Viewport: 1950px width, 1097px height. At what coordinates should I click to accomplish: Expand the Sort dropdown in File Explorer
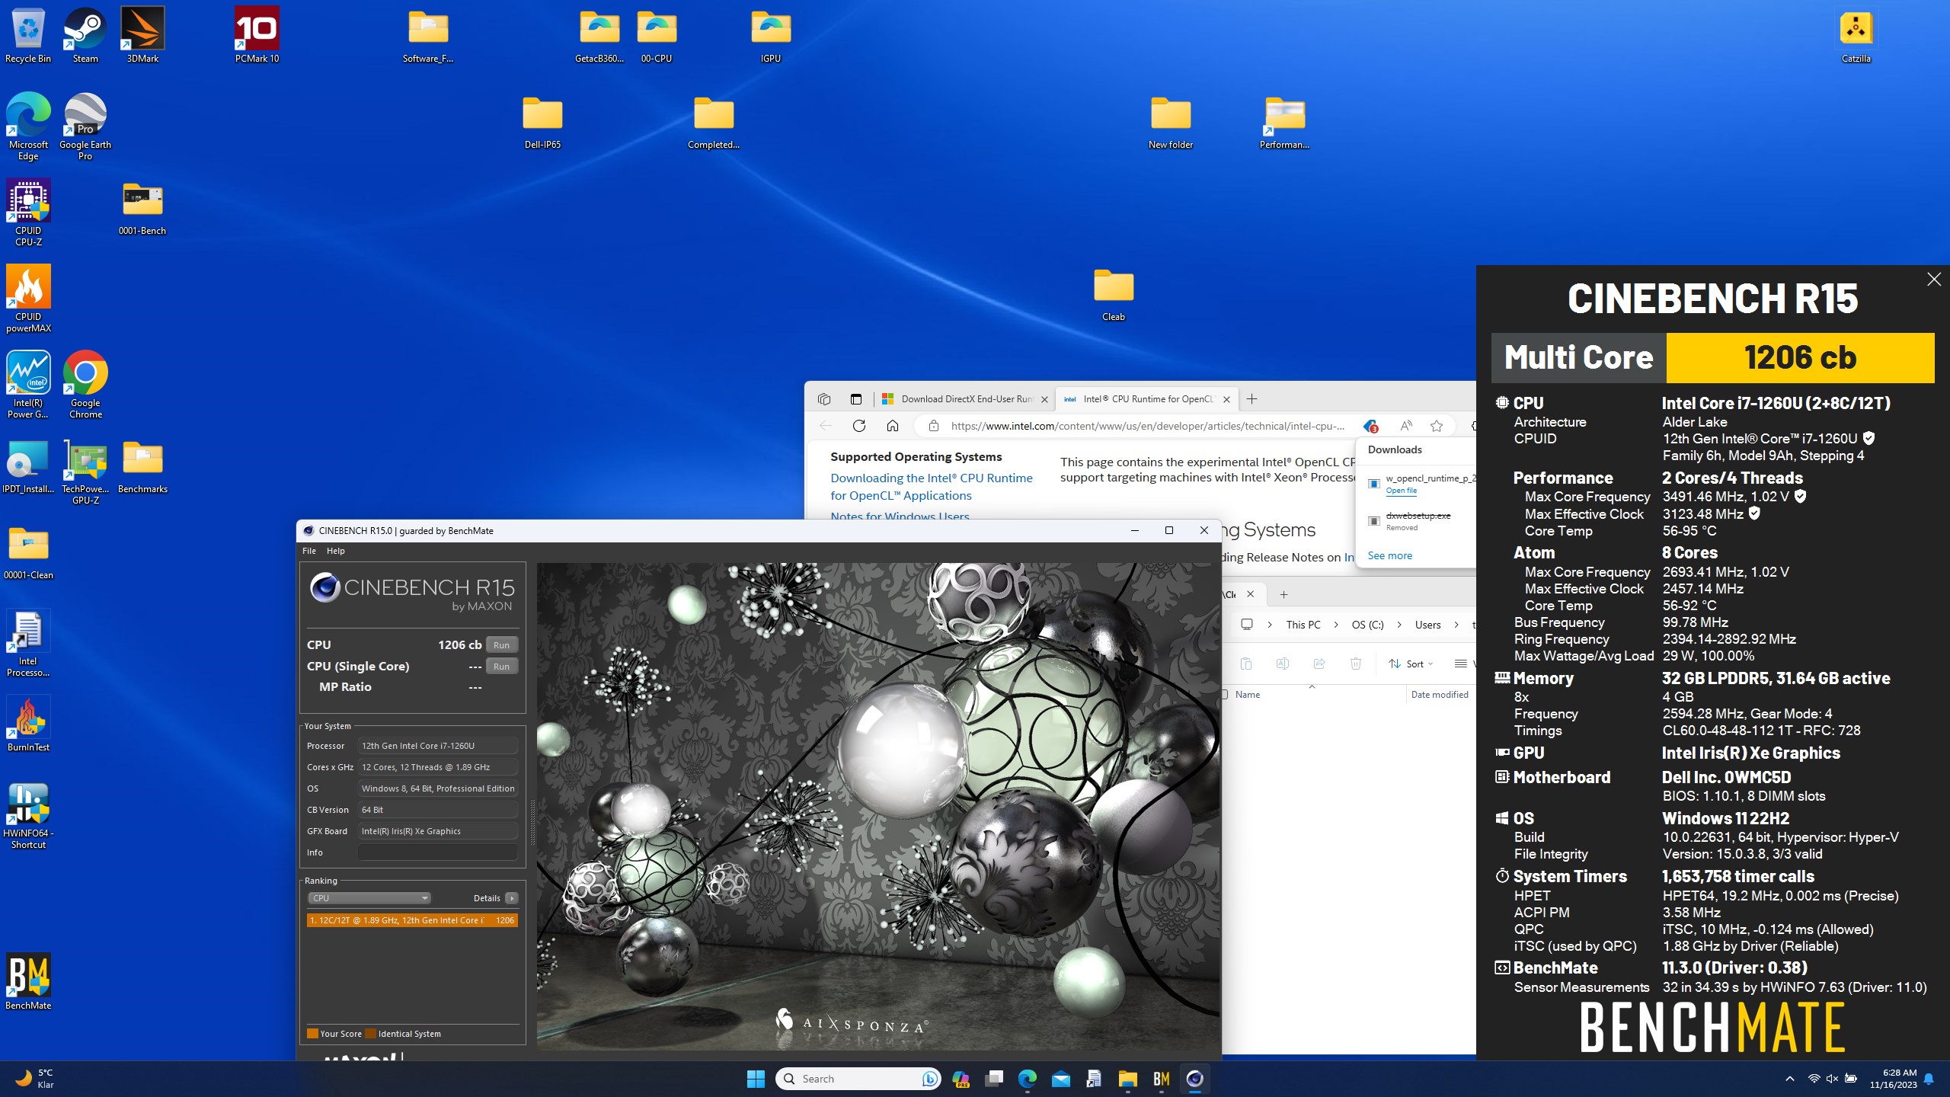(x=1410, y=664)
